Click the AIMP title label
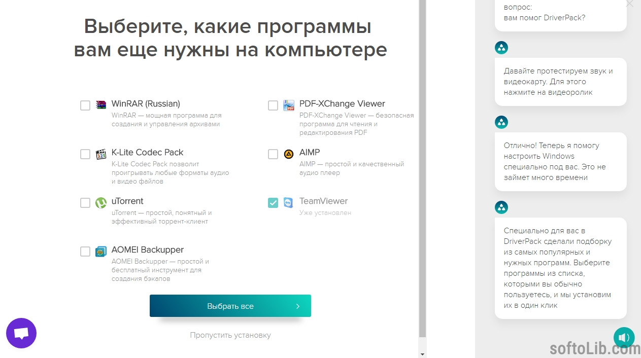Viewport: 641px width, 358px height. pos(310,153)
